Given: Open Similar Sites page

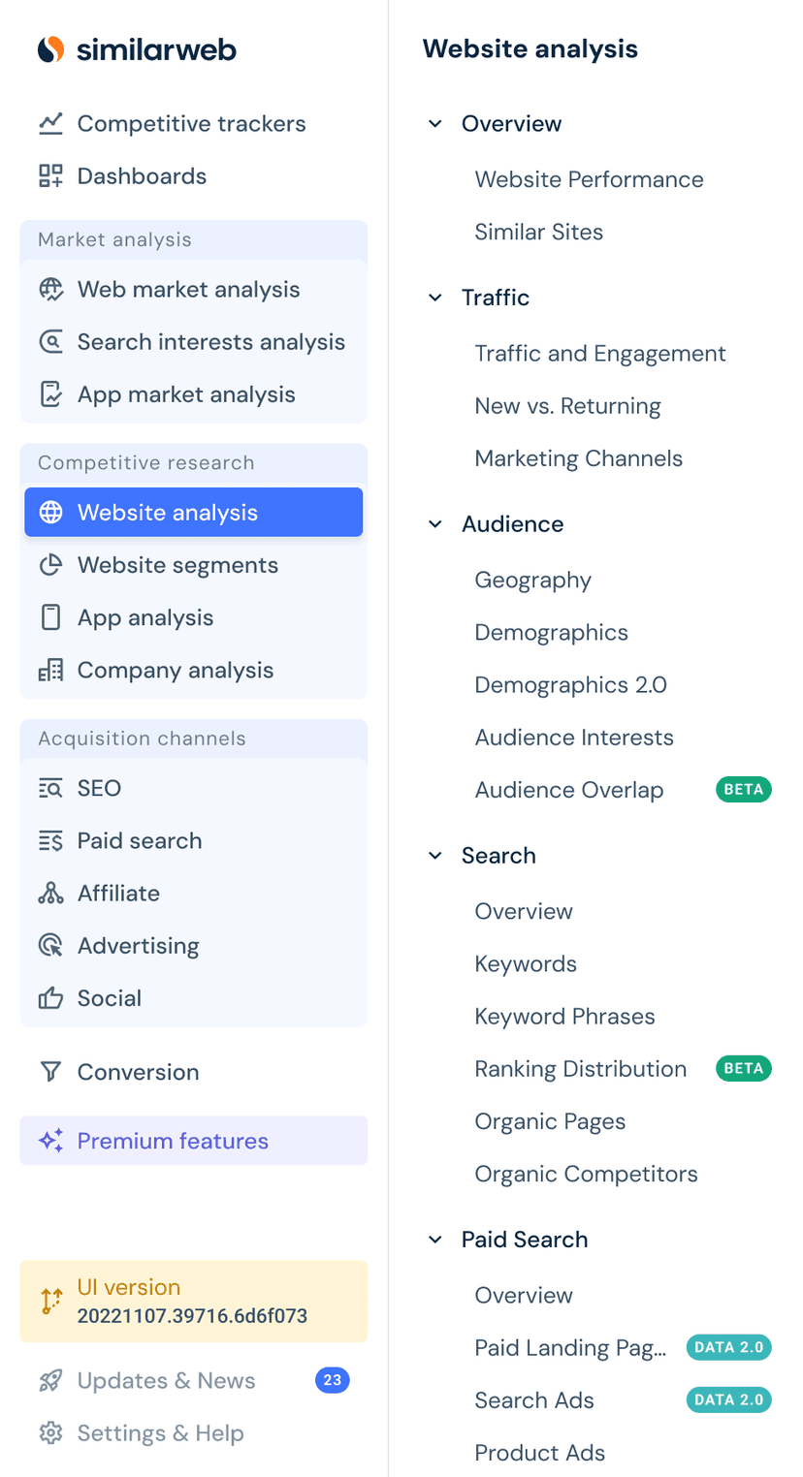Looking at the screenshot, I should (538, 231).
